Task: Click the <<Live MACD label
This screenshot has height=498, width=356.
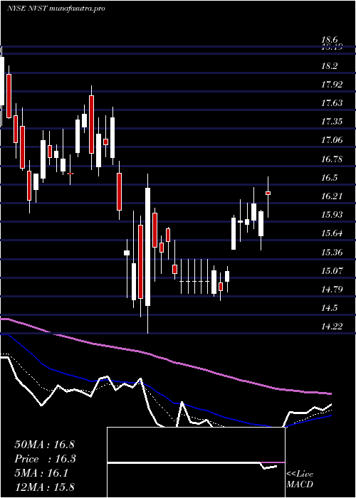Action: [300, 480]
